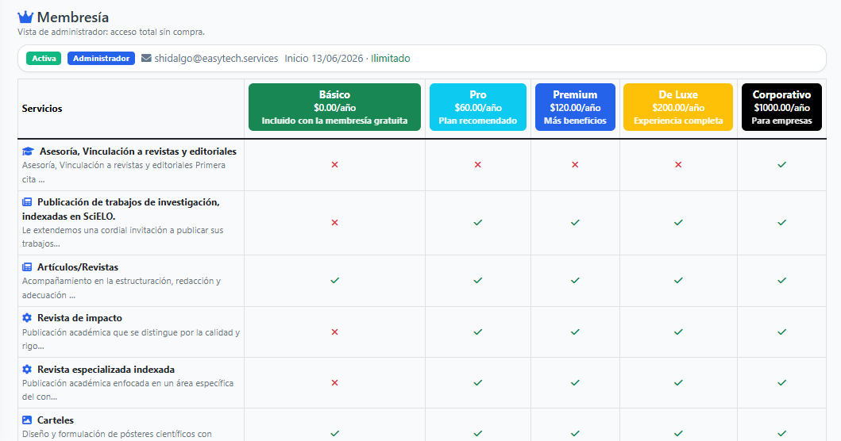The width and height of the screenshot is (841, 441).
Task: Click the checkmark for Revista de impacto under Premium
Action: (x=575, y=332)
